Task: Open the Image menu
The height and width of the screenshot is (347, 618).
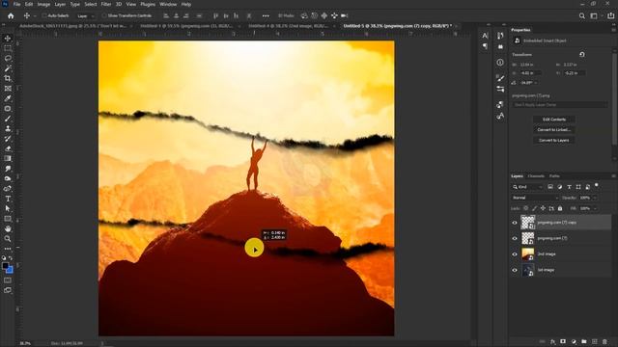Action: point(43,4)
